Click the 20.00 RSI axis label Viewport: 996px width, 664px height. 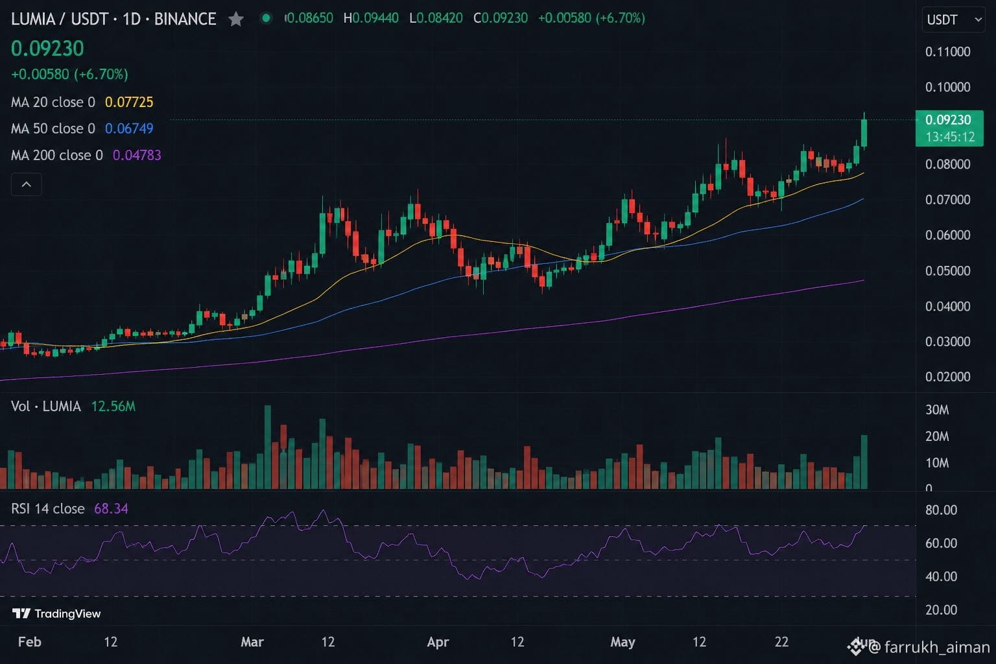942,610
